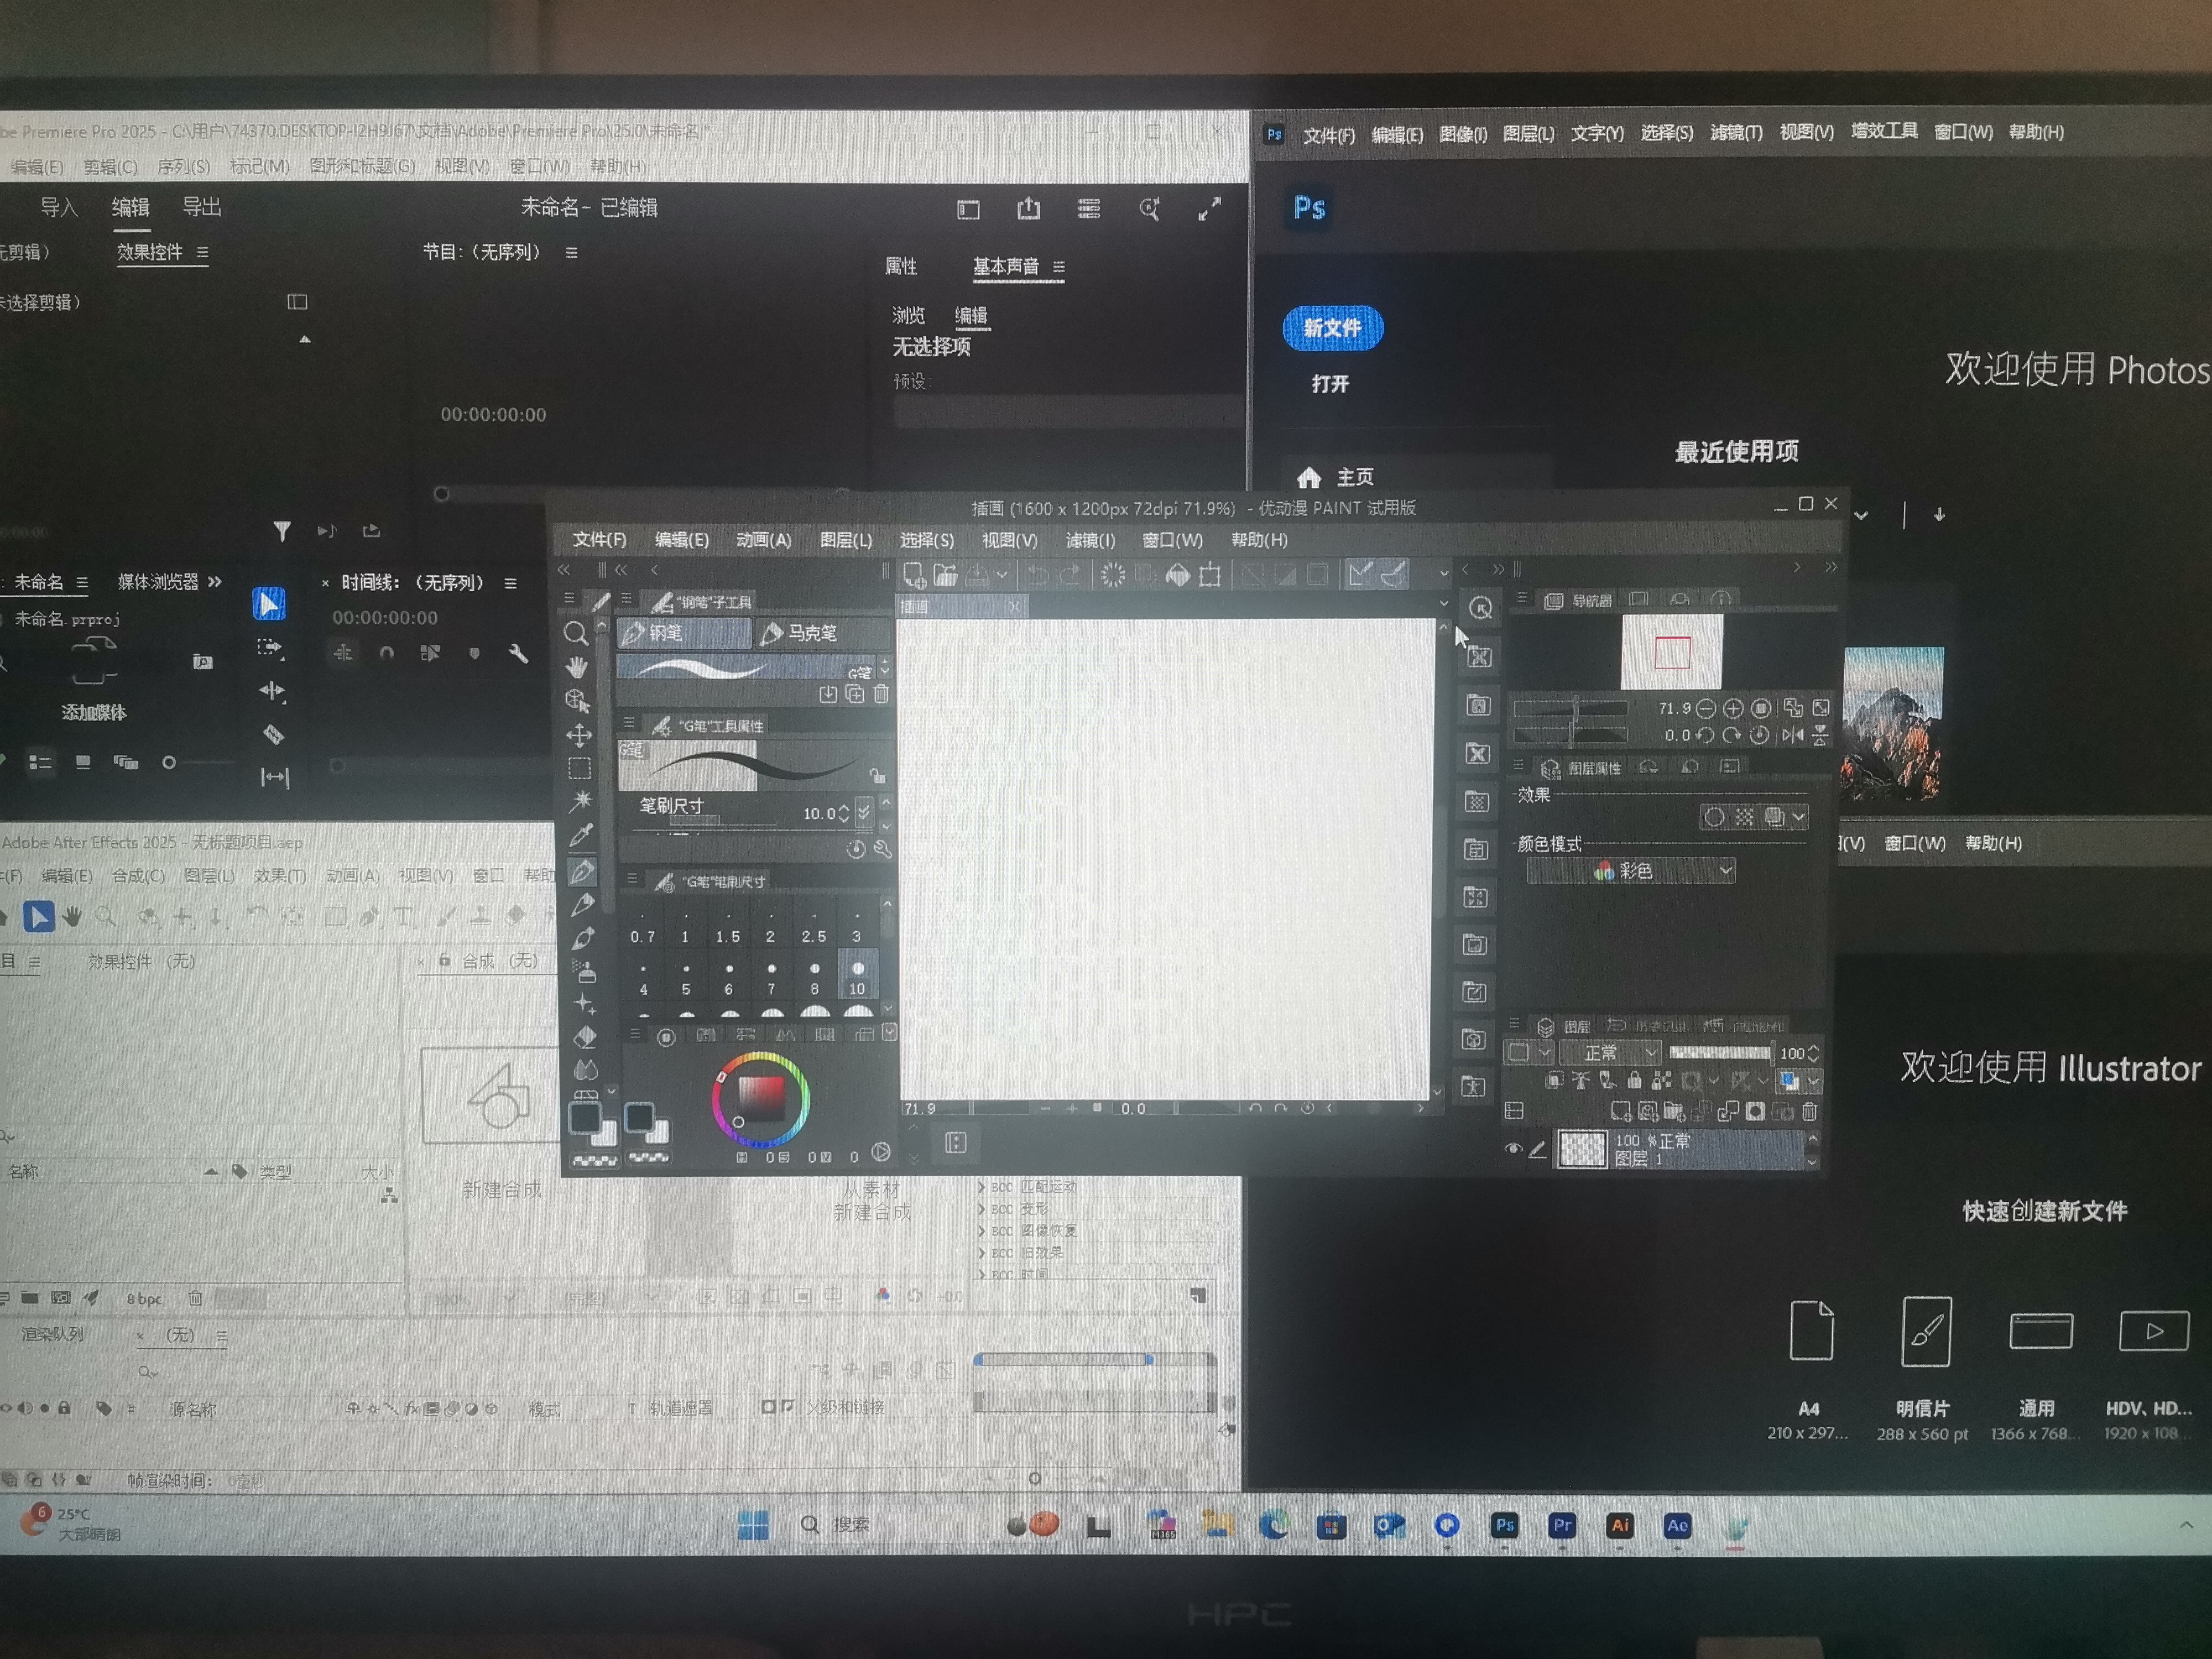Click 添加媒体 in Premiere project panel
Screen dimensions: 2212x1659
(x=94, y=713)
